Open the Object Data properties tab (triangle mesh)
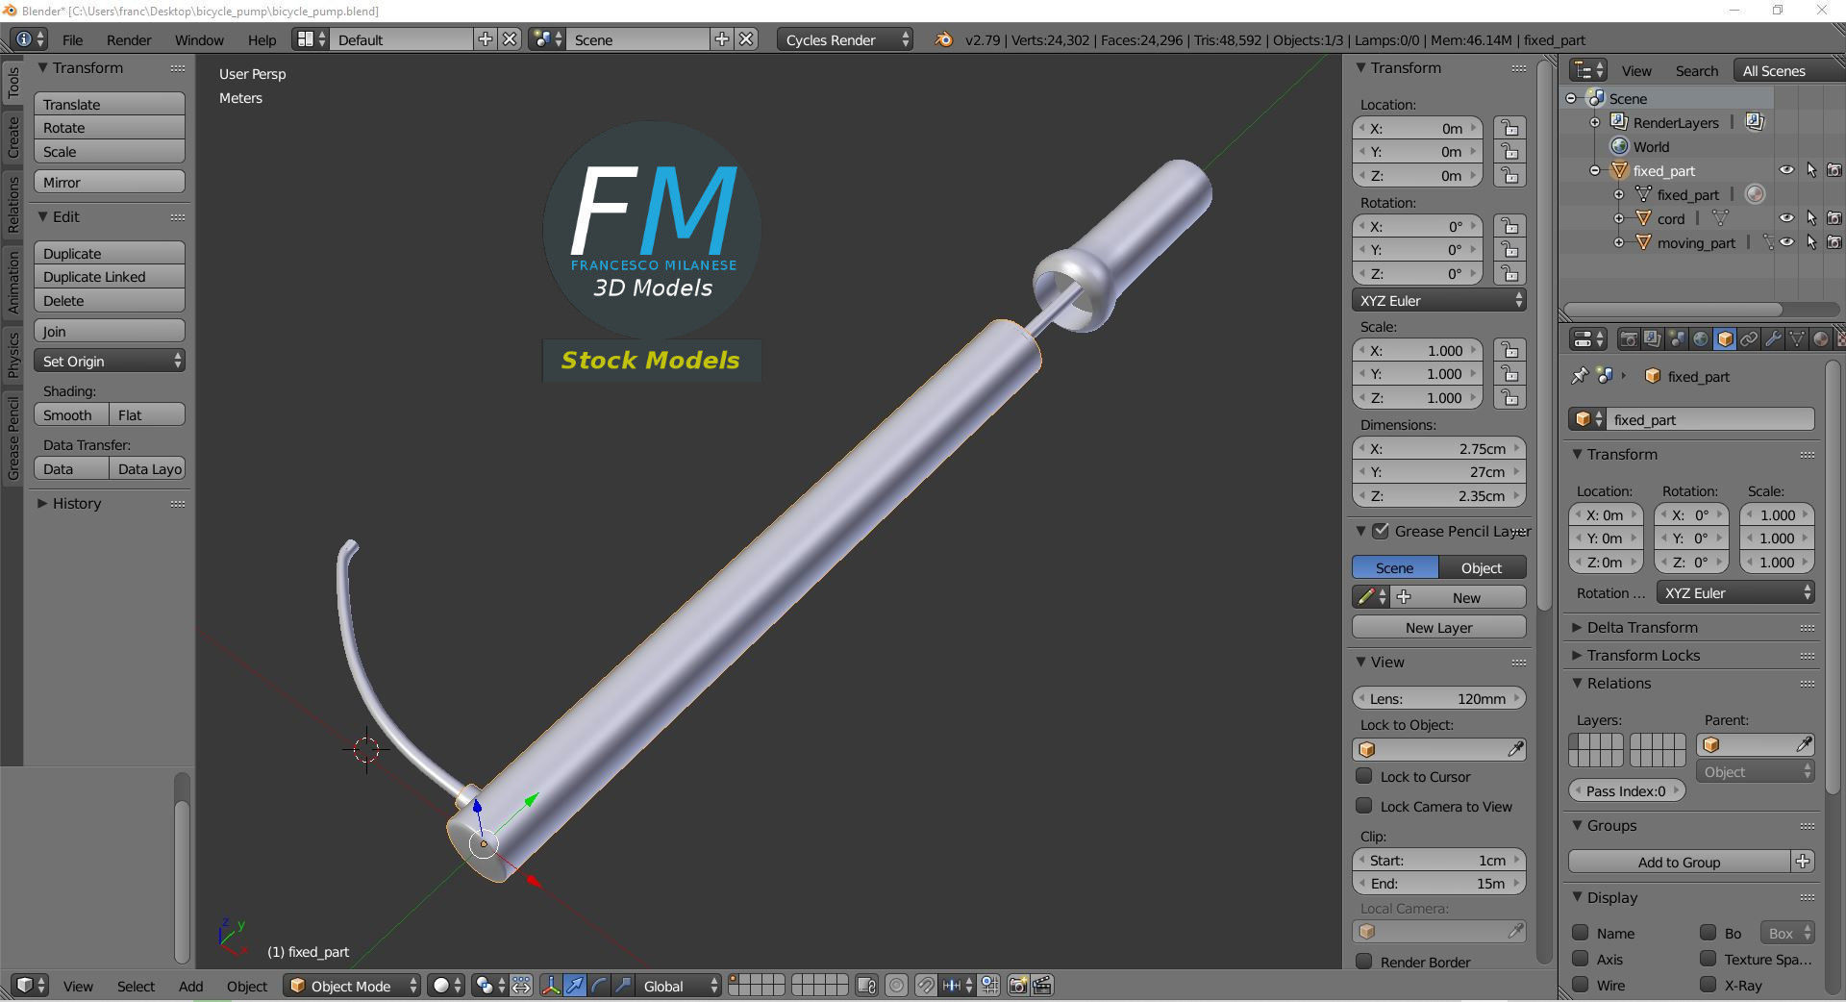The image size is (1846, 1002). 1797,338
